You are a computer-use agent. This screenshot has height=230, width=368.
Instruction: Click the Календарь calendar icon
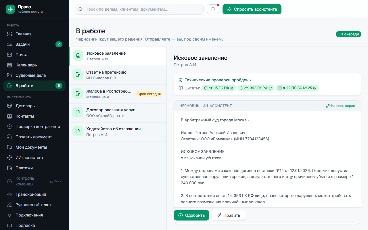tap(9, 65)
